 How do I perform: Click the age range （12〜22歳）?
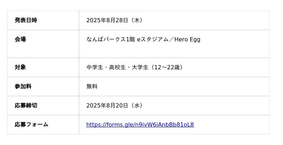click(167, 67)
